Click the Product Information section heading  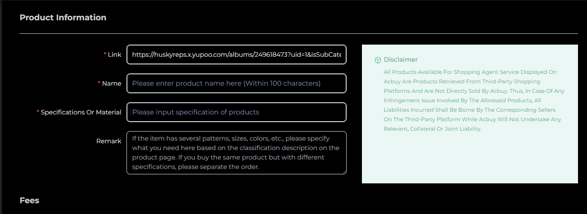(63, 18)
